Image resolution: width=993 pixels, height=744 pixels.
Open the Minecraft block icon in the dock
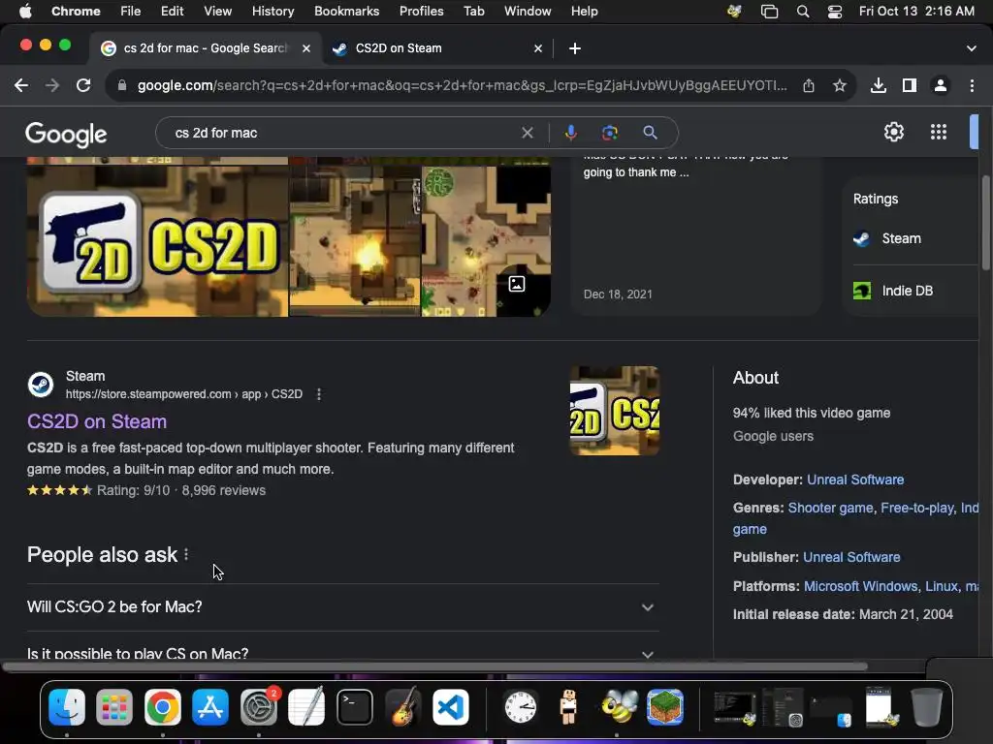665,706
